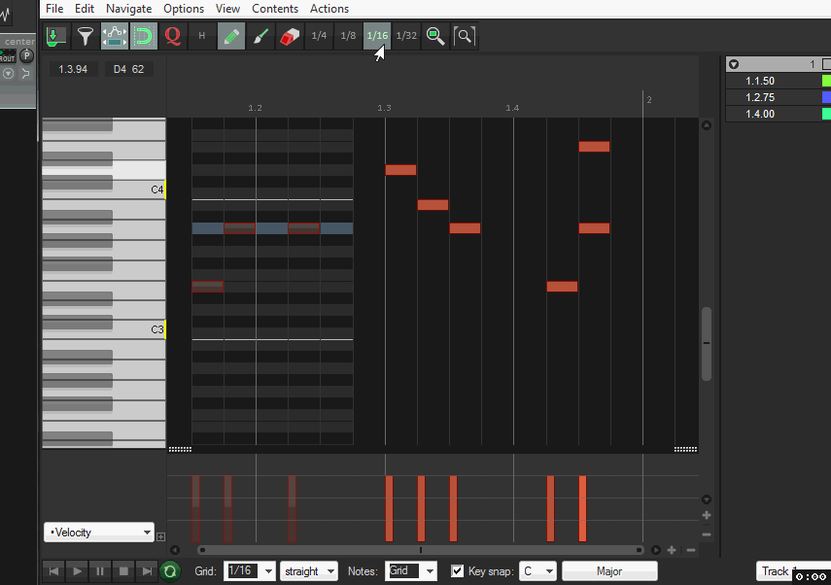Screen dimensions: 831x585
Task: Open the Actions menu
Action: (329, 9)
